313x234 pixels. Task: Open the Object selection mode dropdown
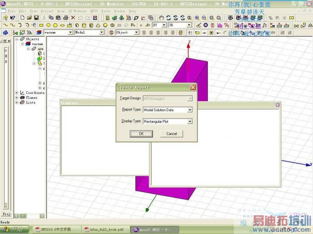click(137, 32)
